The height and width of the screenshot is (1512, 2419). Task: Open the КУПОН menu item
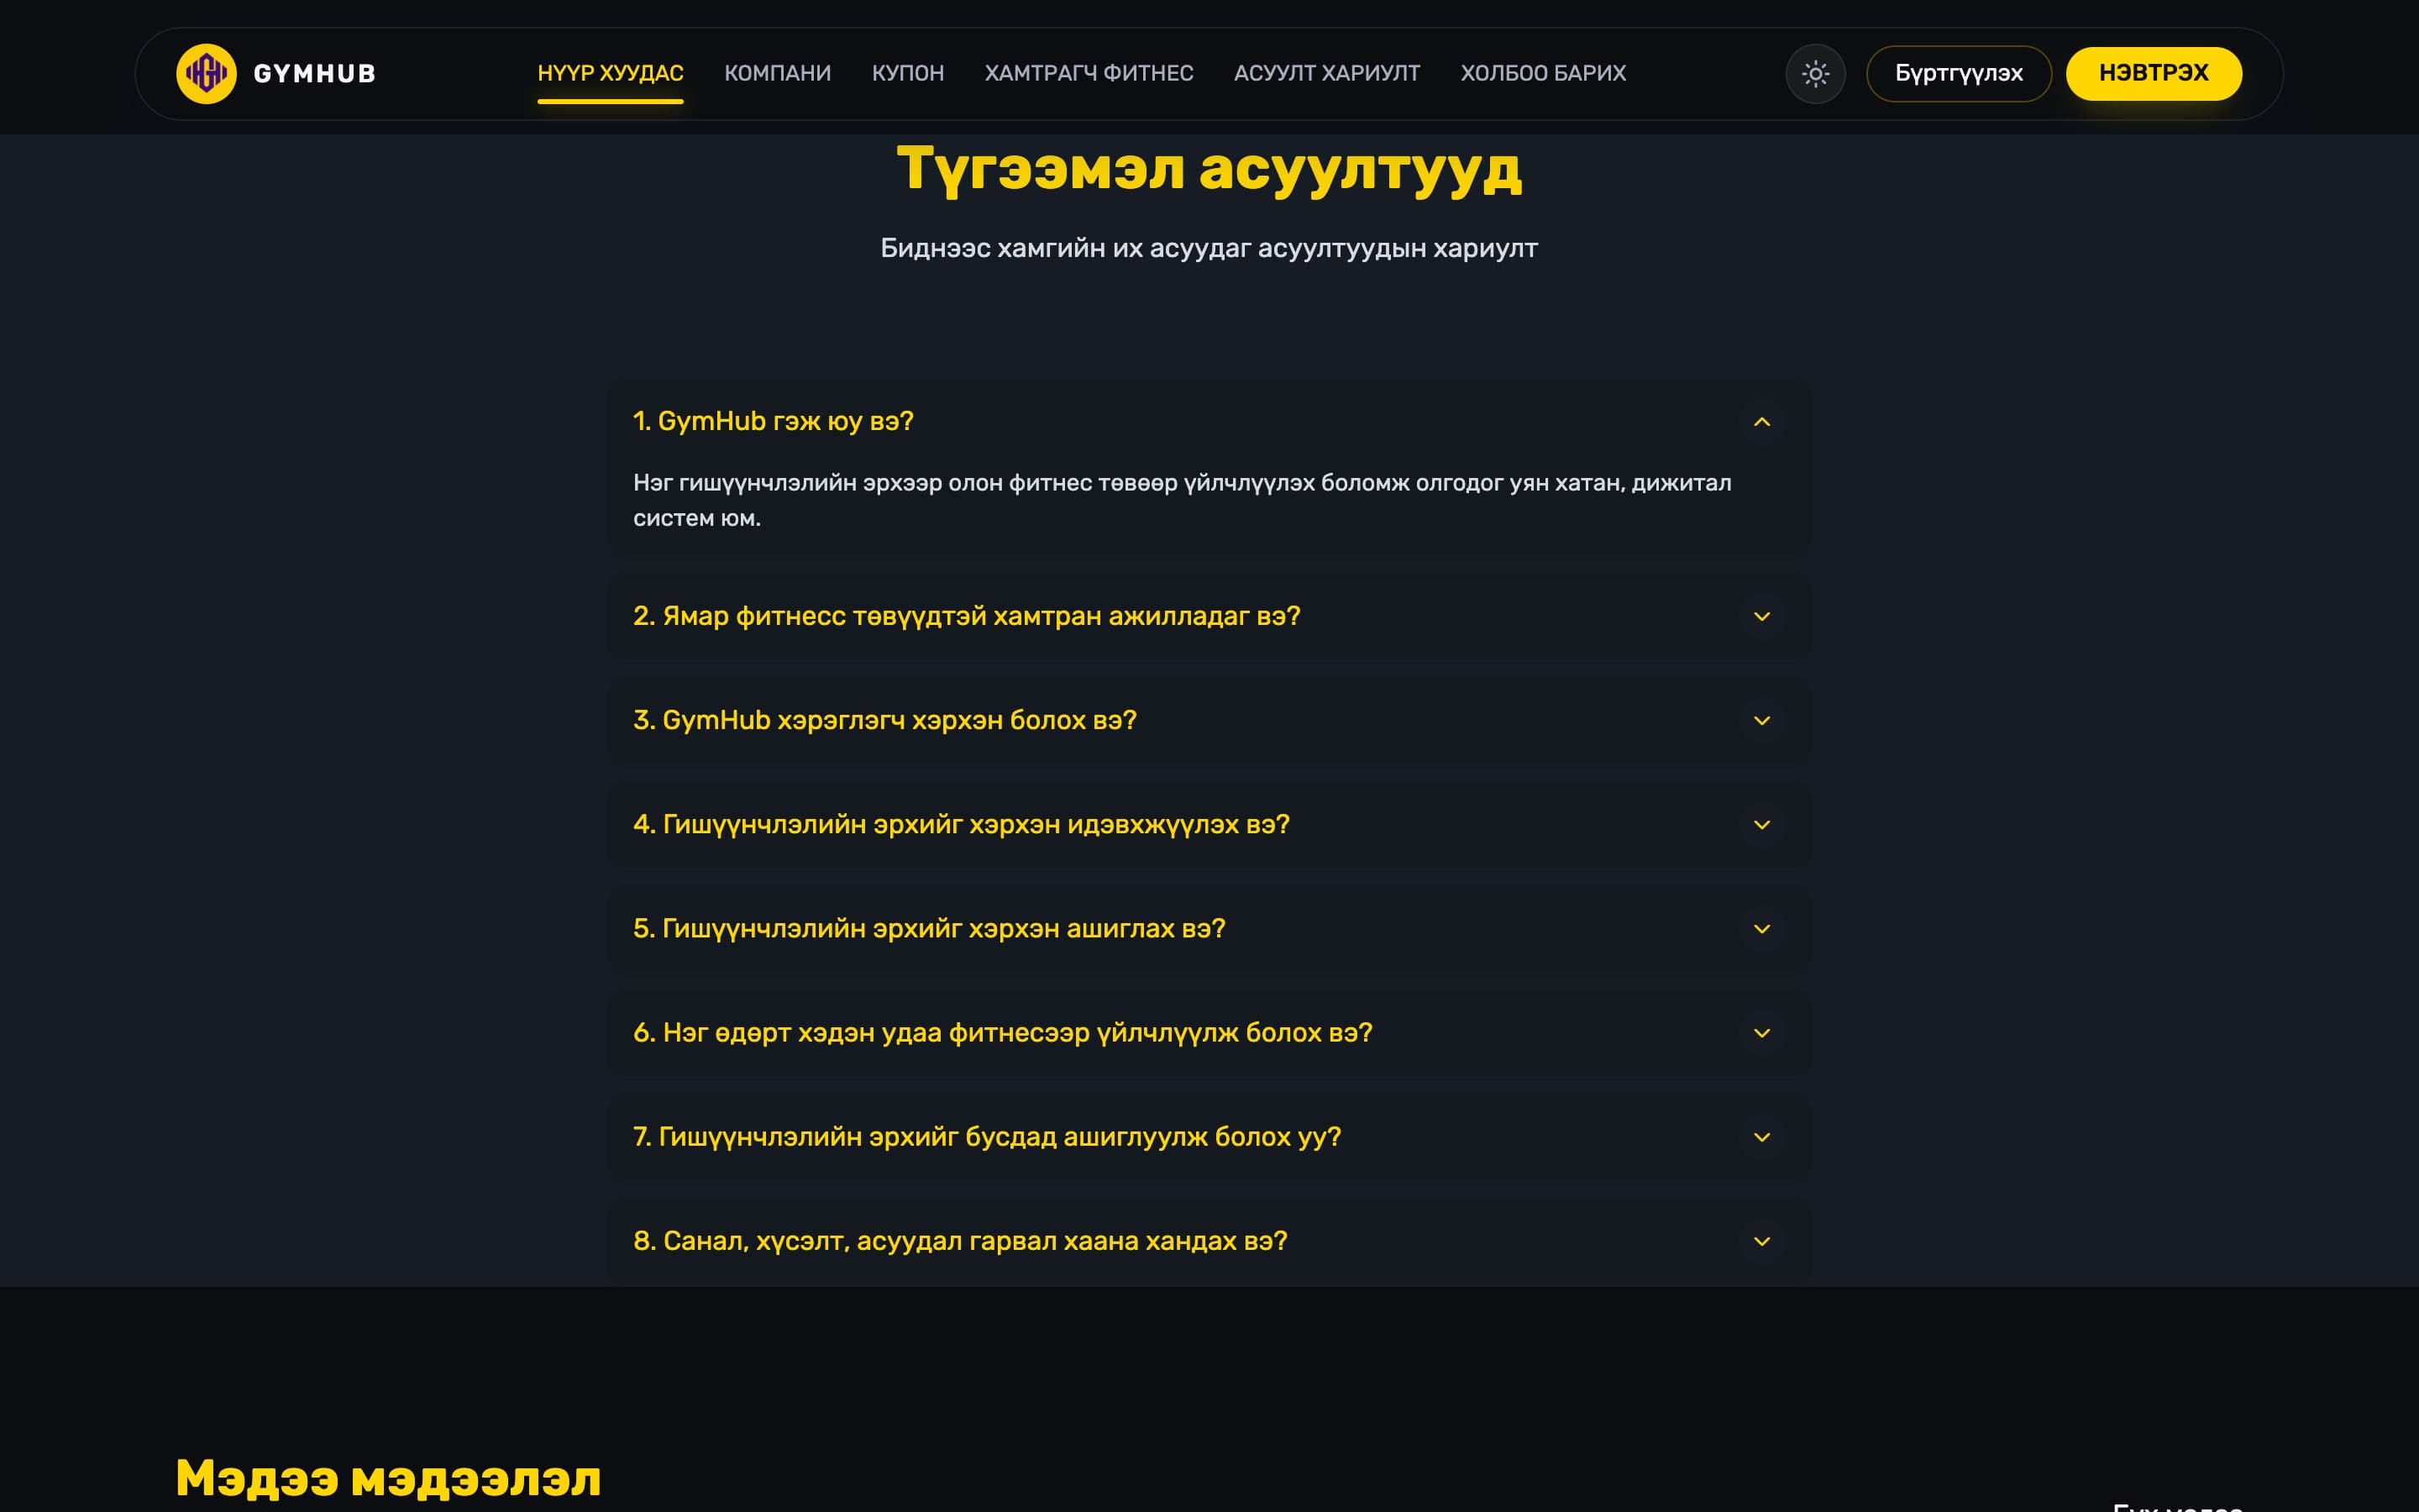[908, 73]
